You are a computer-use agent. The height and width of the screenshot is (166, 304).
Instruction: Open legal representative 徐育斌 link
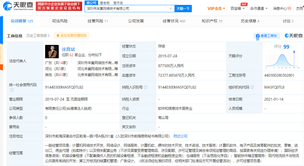click(68, 49)
